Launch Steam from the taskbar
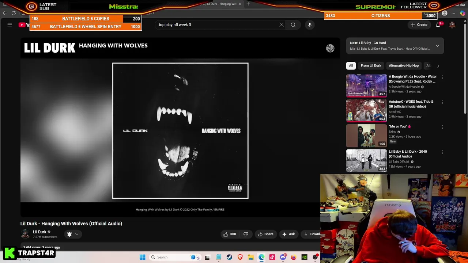The height and width of the screenshot is (263, 468). pos(229,257)
